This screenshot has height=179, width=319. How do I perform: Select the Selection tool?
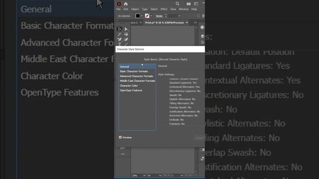pos(120,29)
